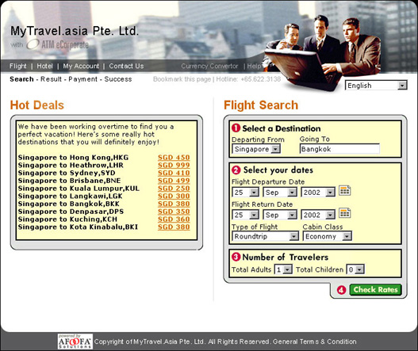The image size is (418, 351).
Task: Select the departure month Sep dropdown
Action: click(280, 192)
